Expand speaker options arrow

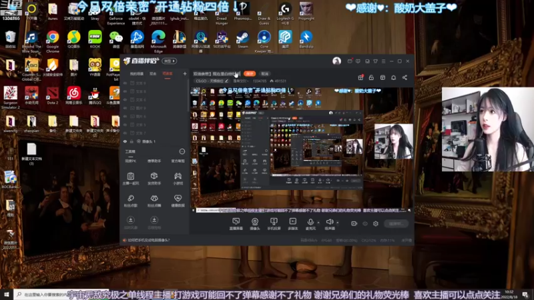[x=338, y=223]
